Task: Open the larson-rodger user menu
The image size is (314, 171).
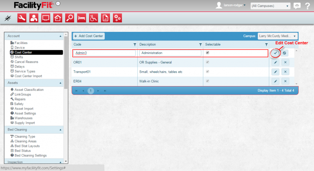Action: click(x=234, y=5)
